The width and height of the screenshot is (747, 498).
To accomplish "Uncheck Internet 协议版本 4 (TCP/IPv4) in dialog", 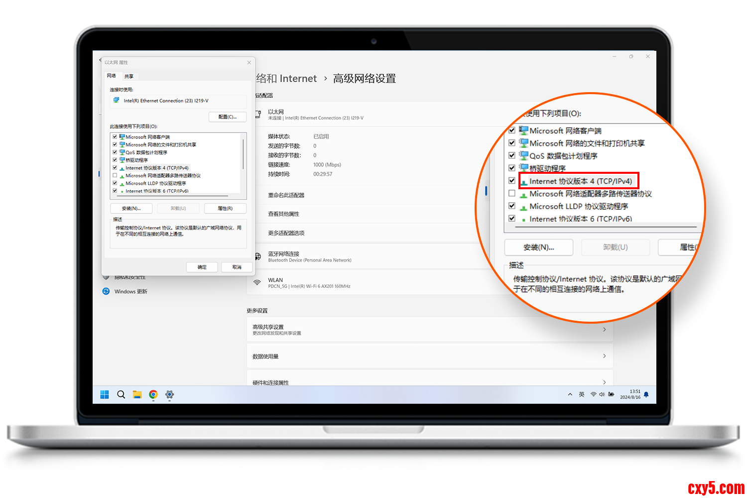I will click(115, 168).
